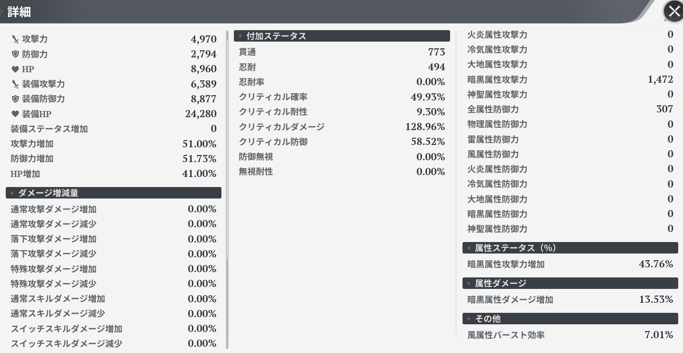Click the 風属性バースト効率 row
Image resolution: width=683 pixels, height=353 pixels.
[x=570, y=335]
